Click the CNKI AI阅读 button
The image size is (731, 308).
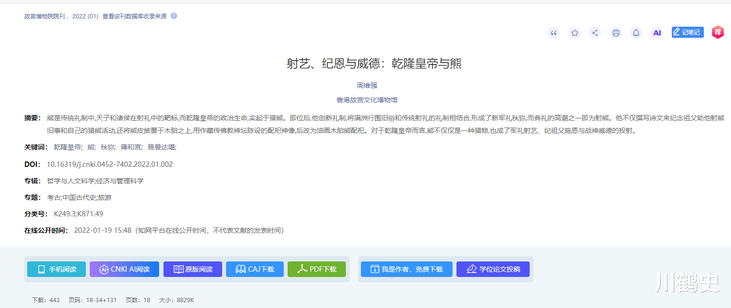click(124, 269)
